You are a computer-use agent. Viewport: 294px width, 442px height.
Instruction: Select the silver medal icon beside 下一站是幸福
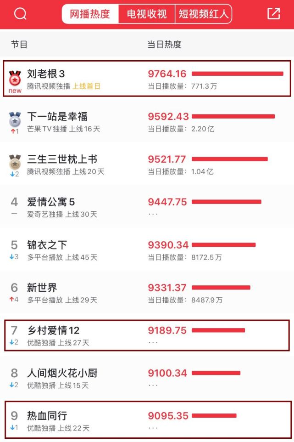(x=15, y=120)
